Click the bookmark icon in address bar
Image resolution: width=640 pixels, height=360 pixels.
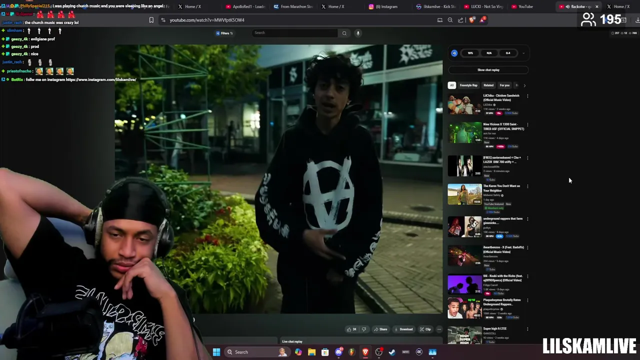click(x=151, y=20)
